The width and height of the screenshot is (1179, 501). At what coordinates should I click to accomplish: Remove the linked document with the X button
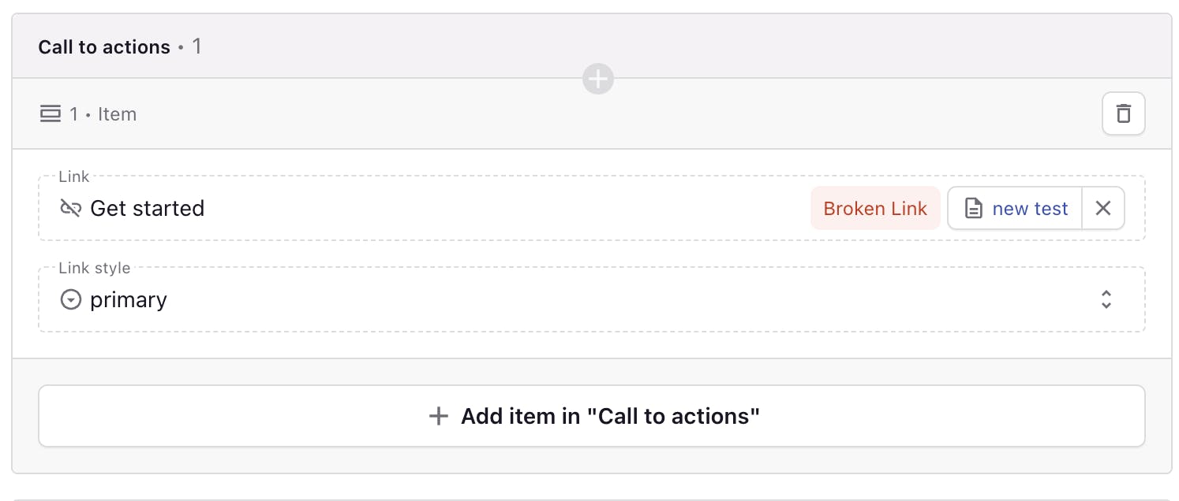[x=1102, y=209]
